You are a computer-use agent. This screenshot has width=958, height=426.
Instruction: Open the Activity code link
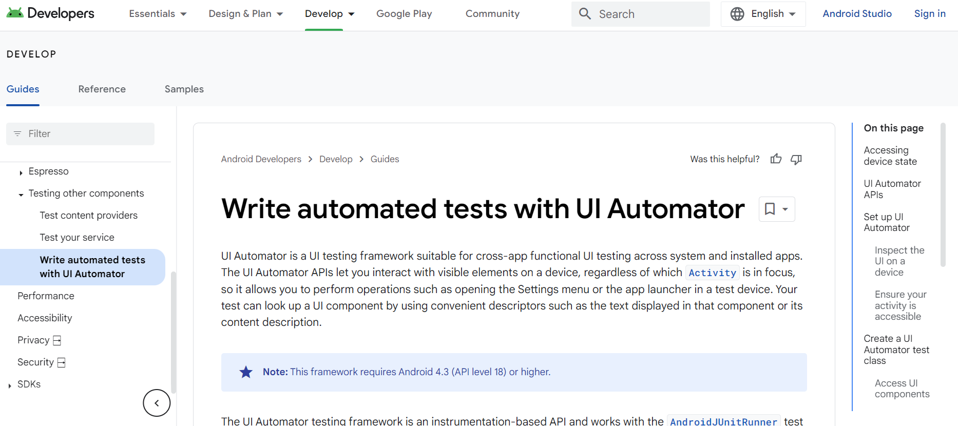[712, 273]
